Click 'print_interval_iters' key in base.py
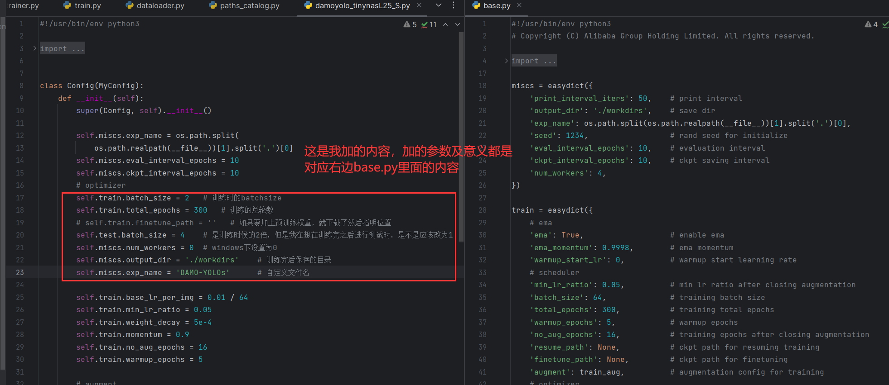This screenshot has height=385, width=889. (x=580, y=98)
